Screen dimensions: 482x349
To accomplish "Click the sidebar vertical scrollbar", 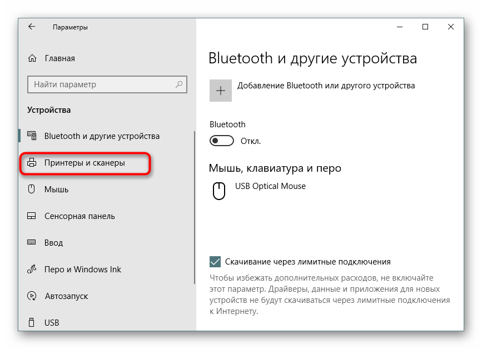I will point(194,222).
